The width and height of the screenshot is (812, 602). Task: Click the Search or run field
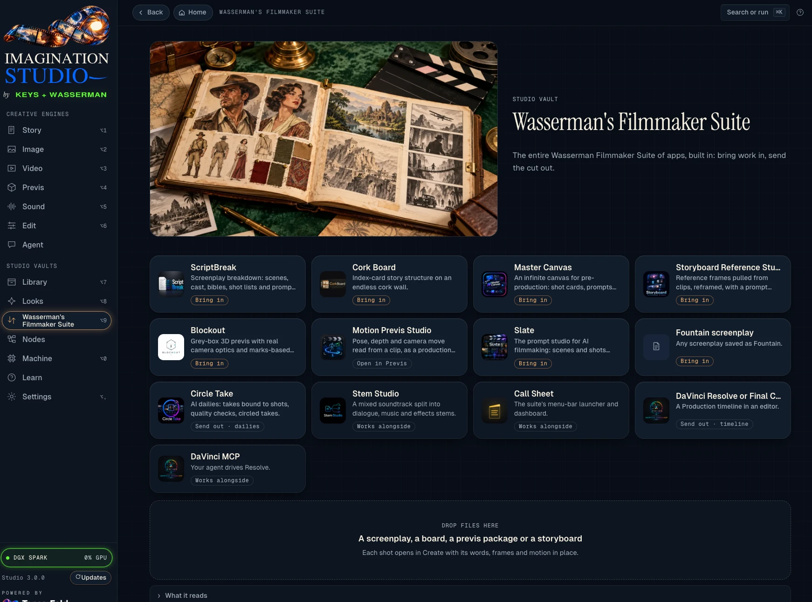click(x=755, y=13)
